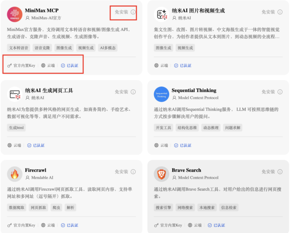
Task: Select the 网络搜索 tag
Action: point(185,208)
